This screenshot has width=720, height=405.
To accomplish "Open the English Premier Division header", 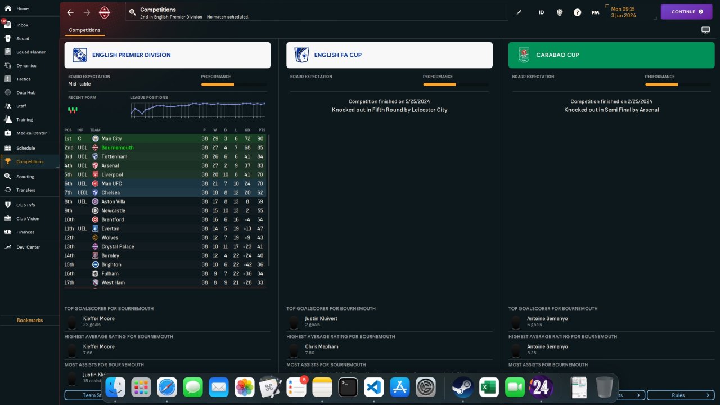I will pos(168,55).
